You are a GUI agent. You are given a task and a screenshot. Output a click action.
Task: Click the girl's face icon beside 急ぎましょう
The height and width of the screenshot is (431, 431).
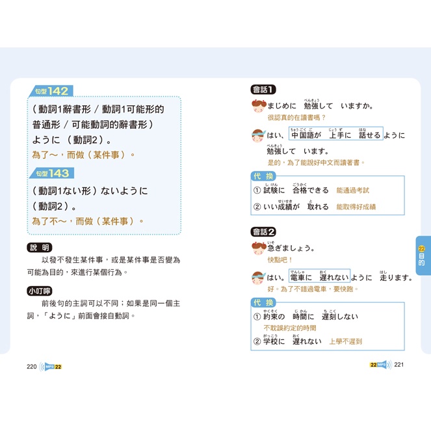pos(257,248)
